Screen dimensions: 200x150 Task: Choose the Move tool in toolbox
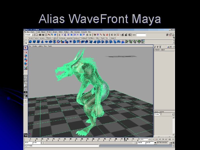[x=26, y=56]
